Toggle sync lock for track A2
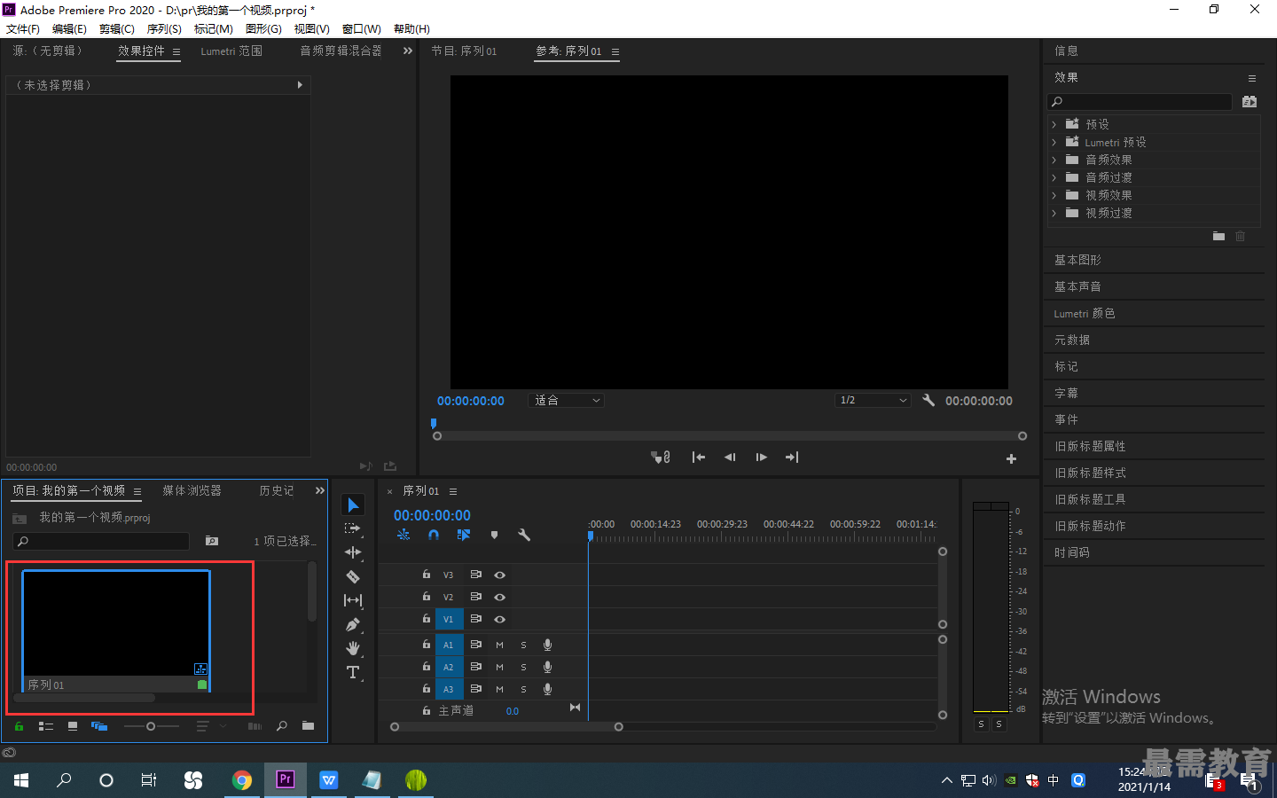The image size is (1277, 798). pos(475,667)
